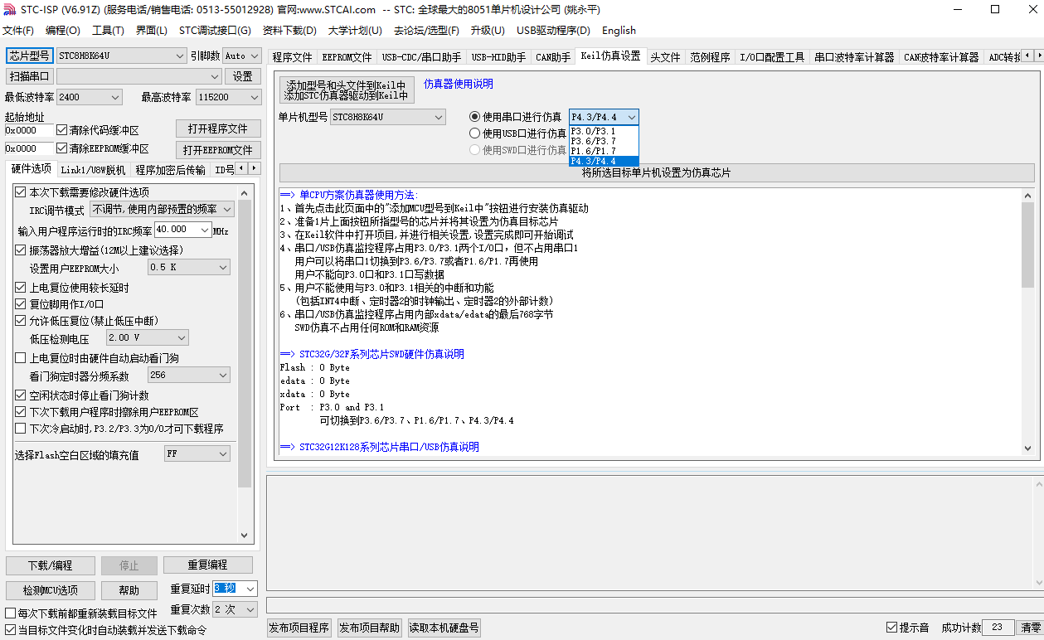Toggle 清除EEPROM缓冲区 checkbox
Screen dimensions: 1044x640
pos(62,148)
